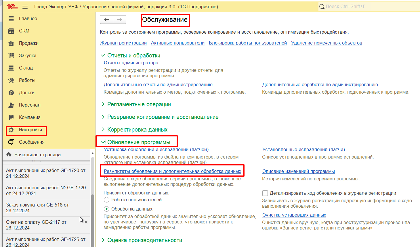Open the hamburger main menu icon

point(25,7)
